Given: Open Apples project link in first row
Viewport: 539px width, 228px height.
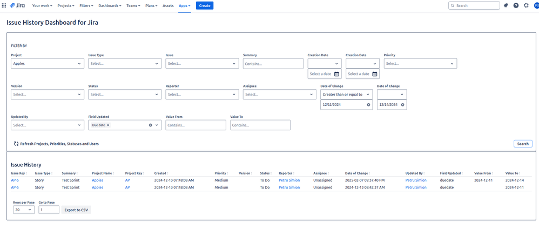Looking at the screenshot, I should click(97, 180).
